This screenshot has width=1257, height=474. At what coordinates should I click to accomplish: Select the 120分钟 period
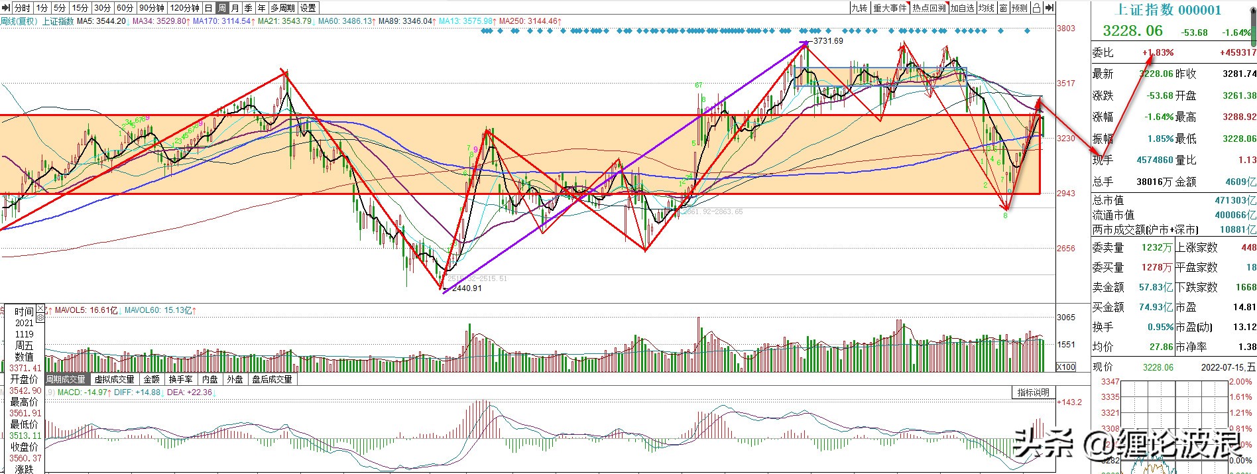coord(184,8)
